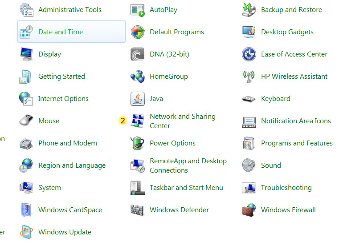The image size is (347, 250).
Task: Open the Internet Options globe icon
Action: (26, 99)
